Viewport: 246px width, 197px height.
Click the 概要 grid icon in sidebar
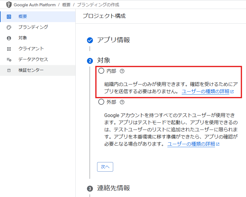[9, 16]
